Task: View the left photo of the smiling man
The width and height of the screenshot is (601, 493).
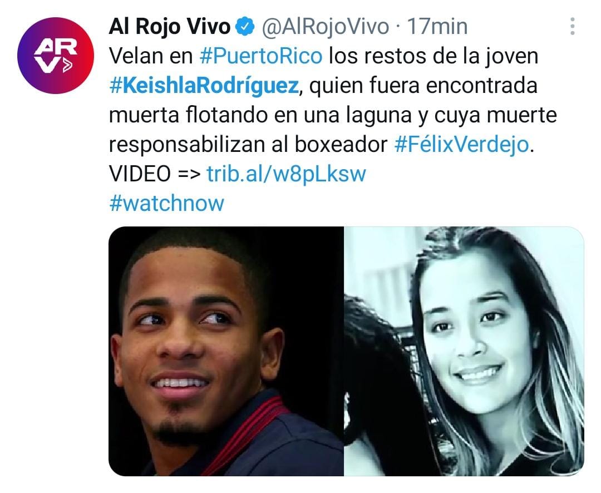Action: (226, 351)
